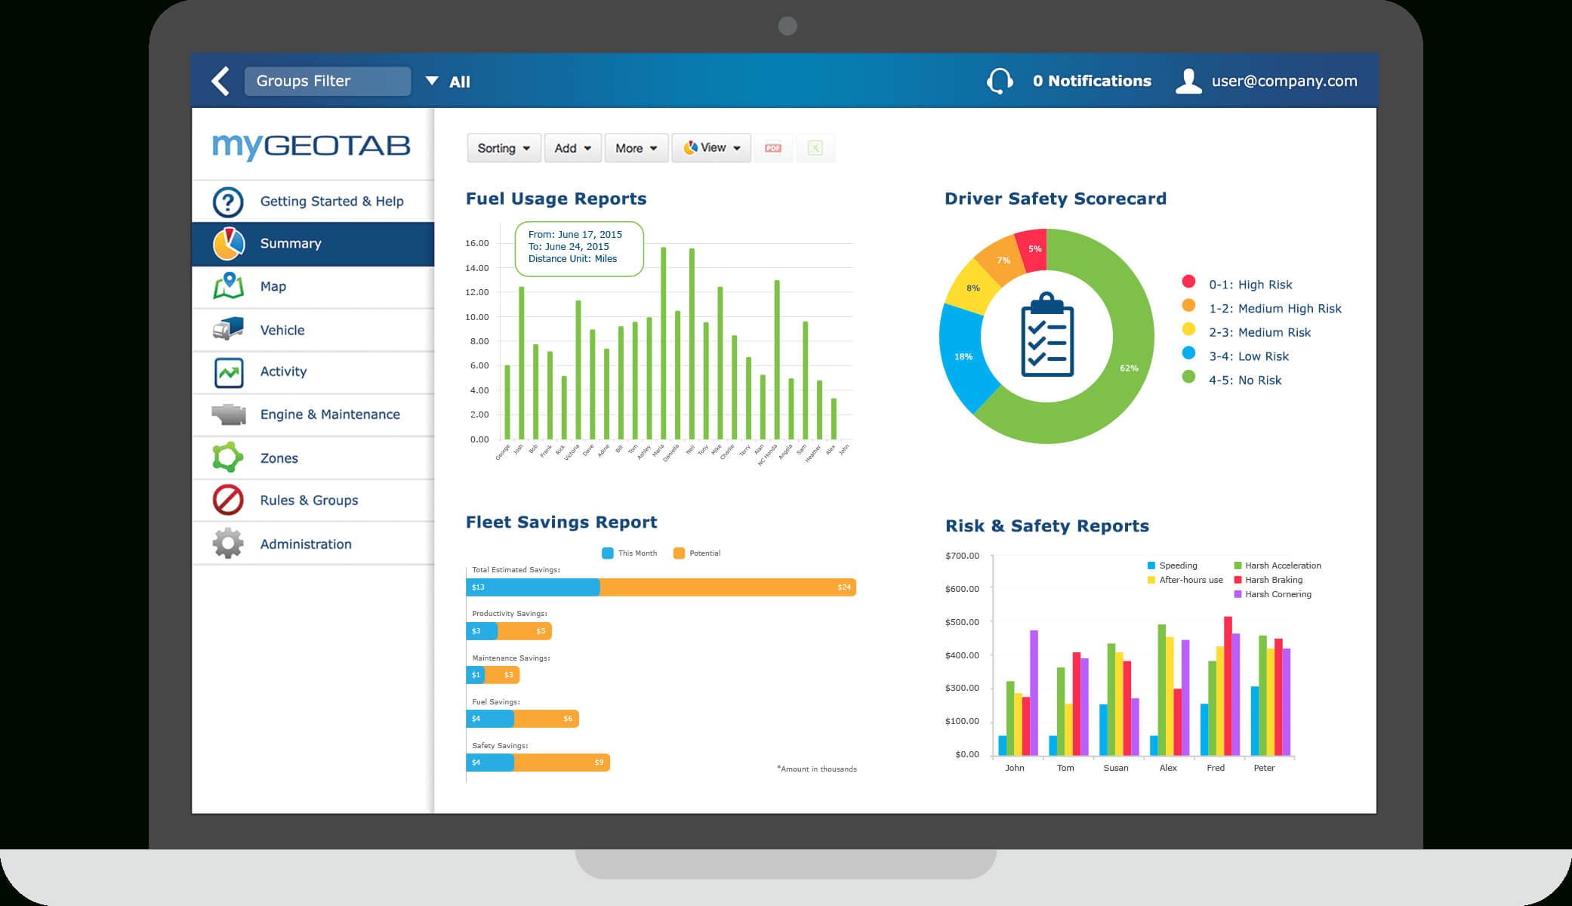Click the Zones gear-like sidebar icon
The width and height of the screenshot is (1572, 906).
pyautogui.click(x=229, y=457)
